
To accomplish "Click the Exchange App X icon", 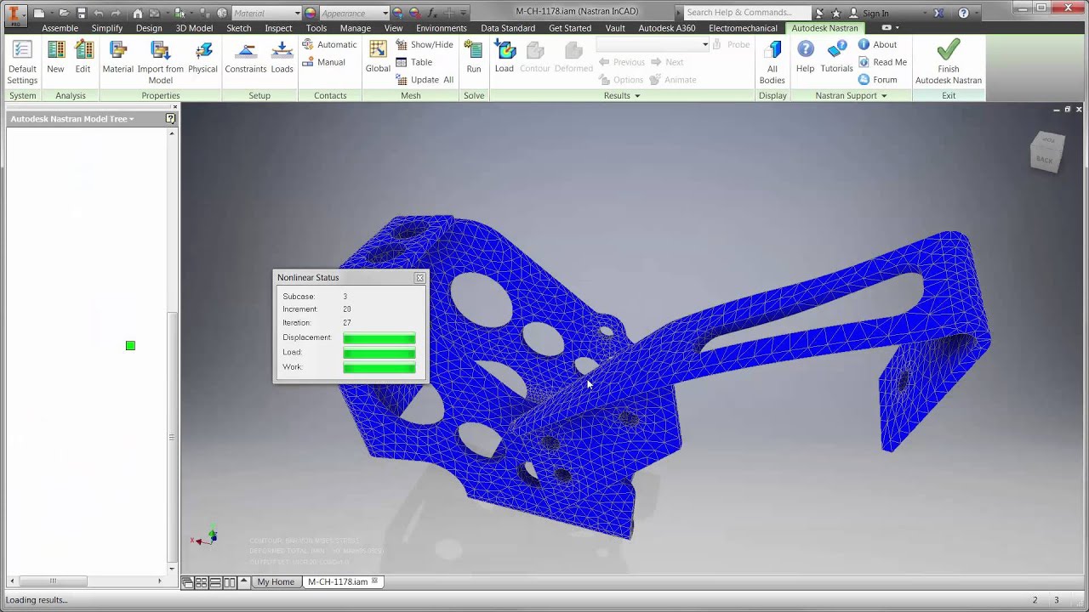I will (x=938, y=13).
